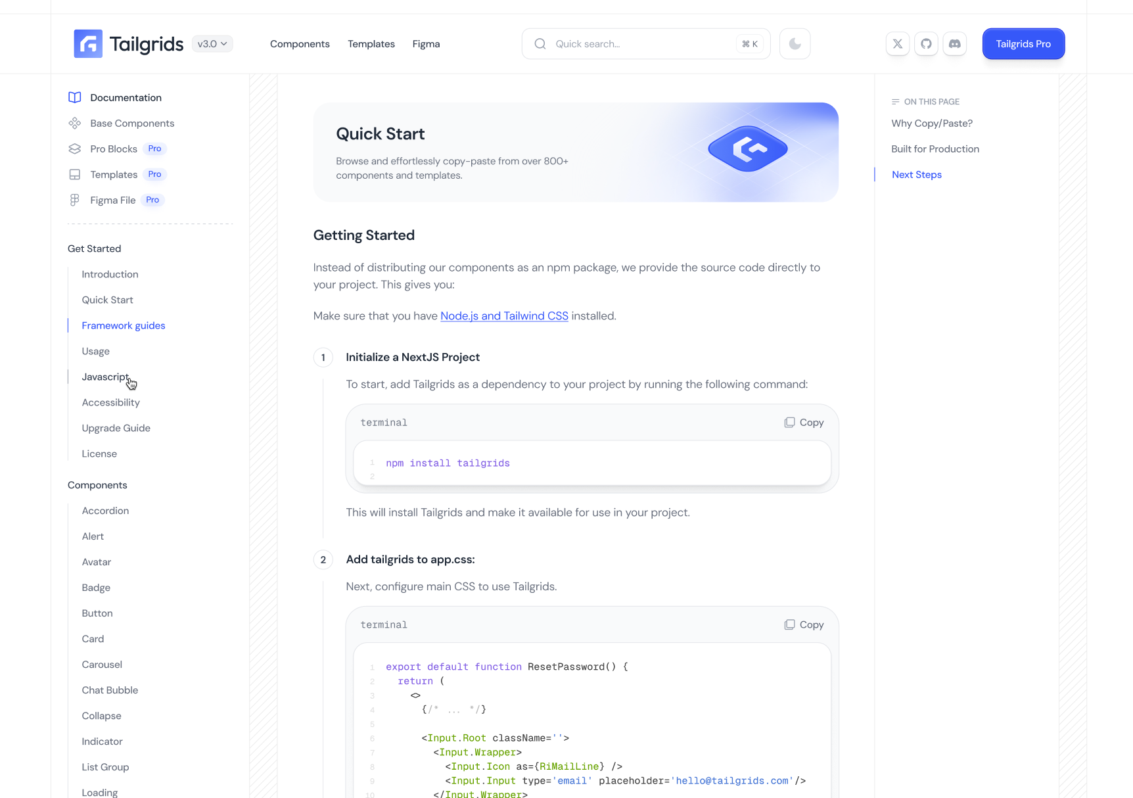Click the 'npm install tailgrids' code line

(x=448, y=463)
